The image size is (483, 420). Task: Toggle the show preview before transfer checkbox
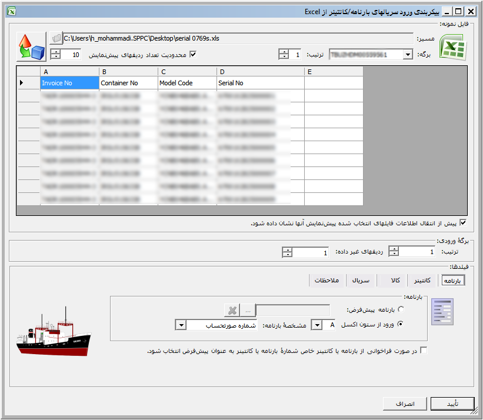tap(462, 223)
